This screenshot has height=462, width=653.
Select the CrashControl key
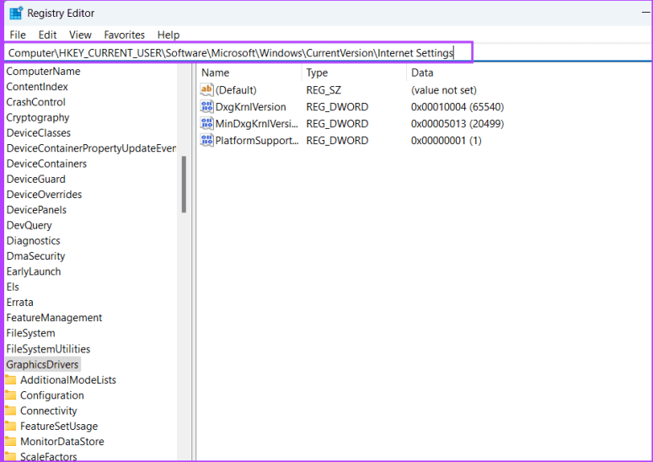coord(36,102)
